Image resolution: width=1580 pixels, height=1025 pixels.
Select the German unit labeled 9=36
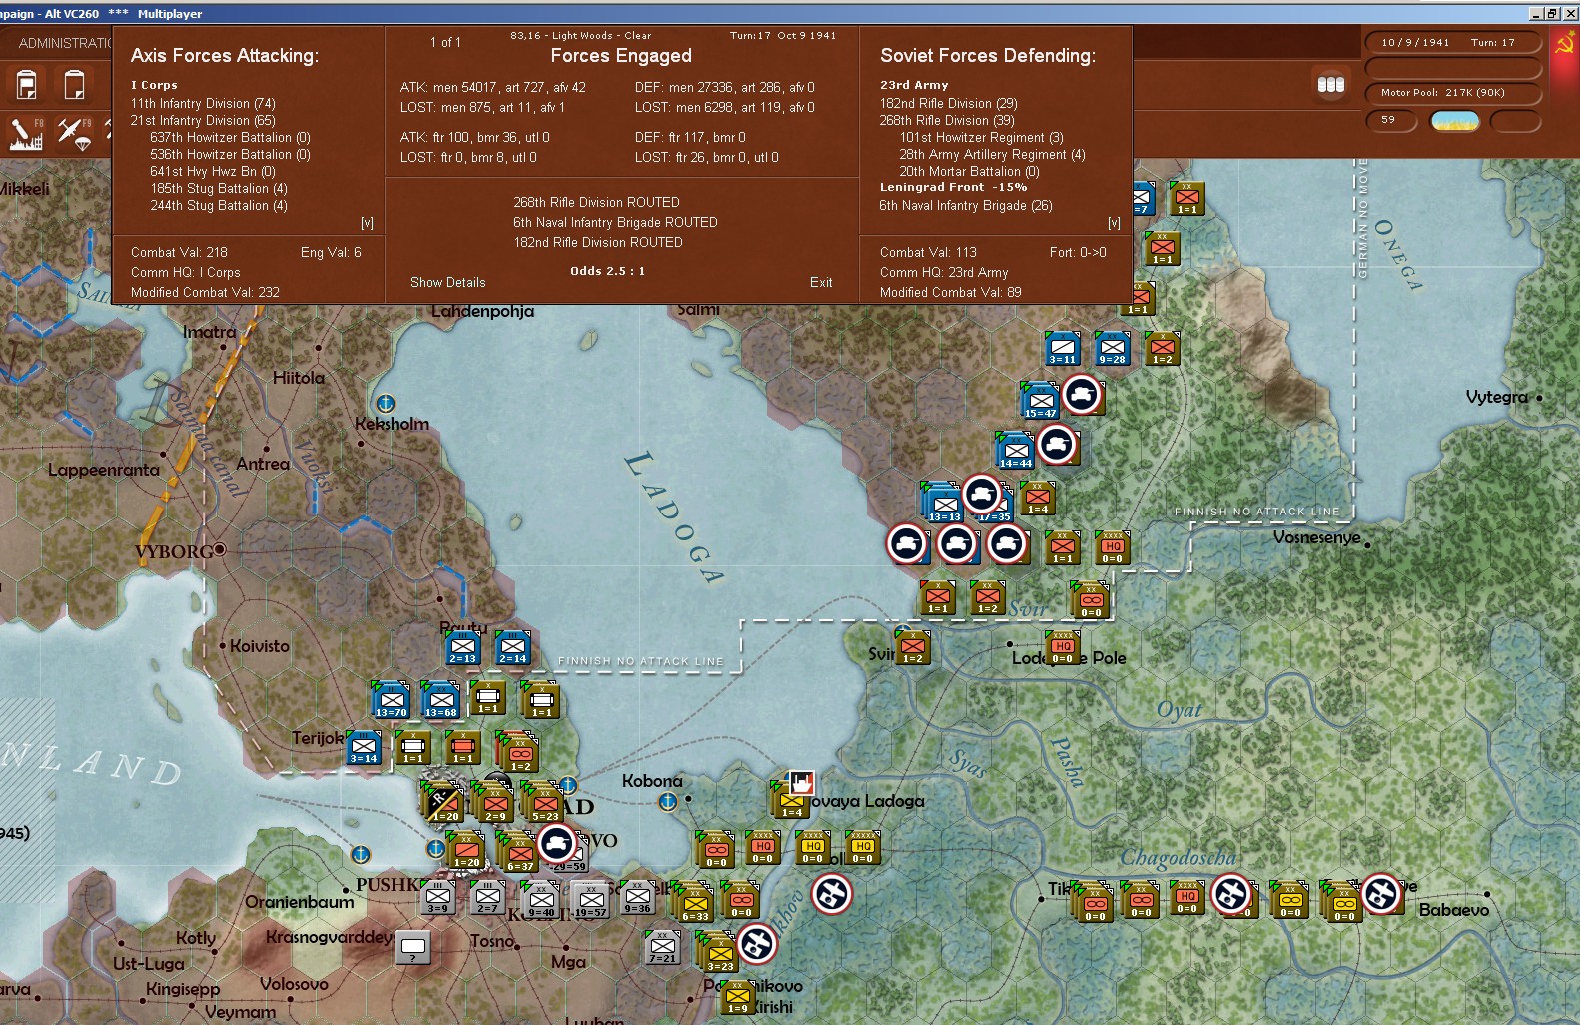click(637, 896)
